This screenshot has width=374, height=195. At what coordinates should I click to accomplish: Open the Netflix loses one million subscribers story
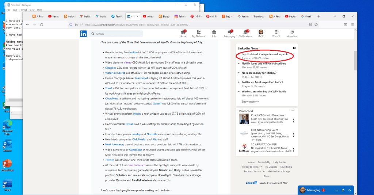pyautogui.click(x=264, y=64)
